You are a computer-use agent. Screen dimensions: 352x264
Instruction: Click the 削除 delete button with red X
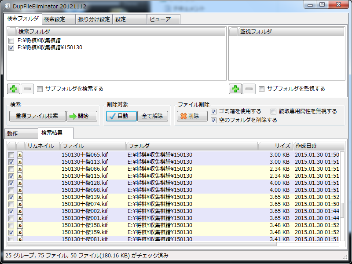[192, 116]
